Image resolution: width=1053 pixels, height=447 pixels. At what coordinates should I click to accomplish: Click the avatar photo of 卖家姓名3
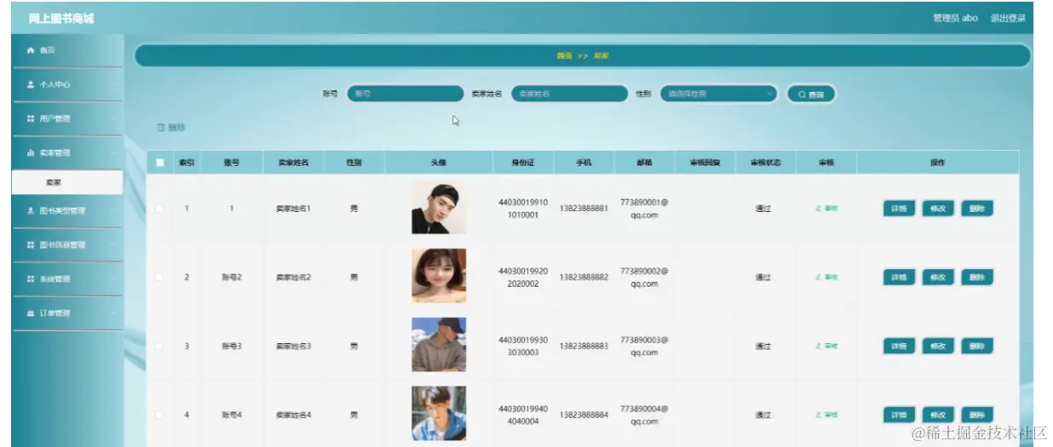[439, 345]
